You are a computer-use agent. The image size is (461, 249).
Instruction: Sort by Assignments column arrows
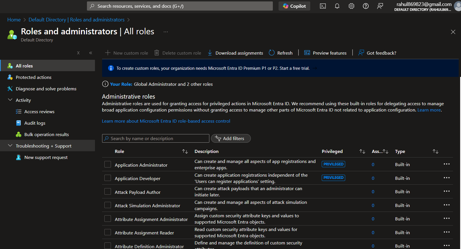pyautogui.click(x=386, y=152)
